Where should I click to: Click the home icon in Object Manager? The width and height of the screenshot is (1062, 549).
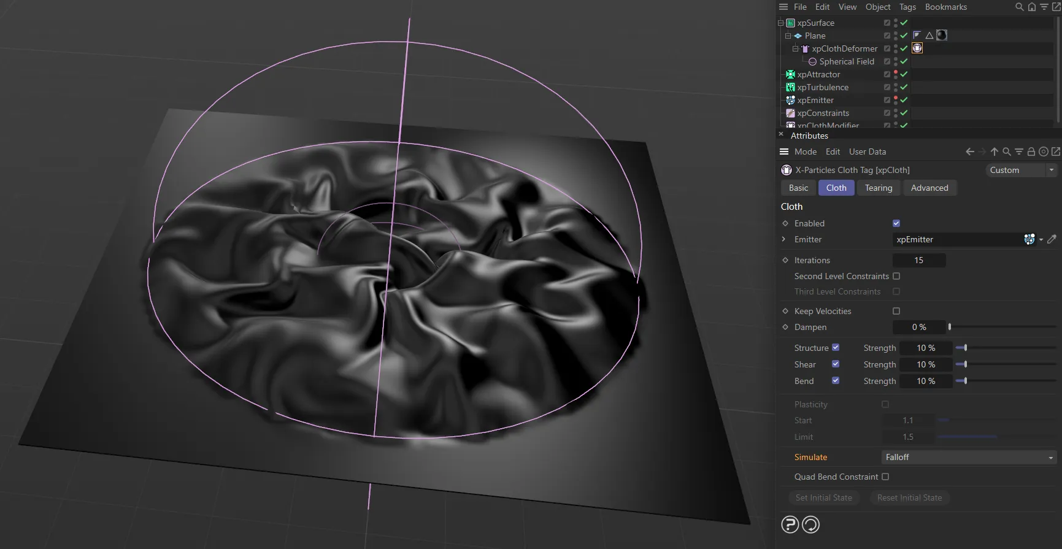(x=1032, y=7)
